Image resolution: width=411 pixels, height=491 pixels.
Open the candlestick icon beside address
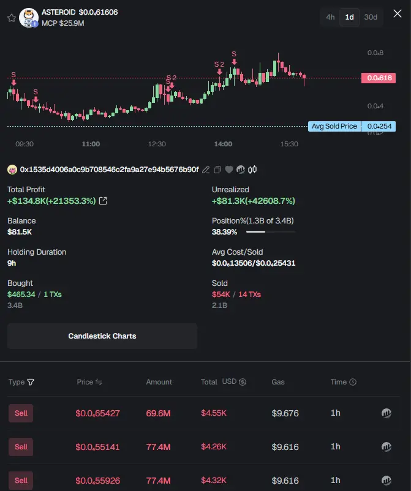pos(252,170)
